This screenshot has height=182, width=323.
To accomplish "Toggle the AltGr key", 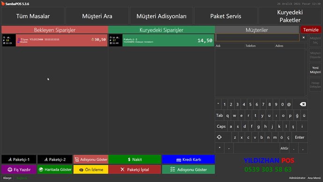I will coord(284,148).
